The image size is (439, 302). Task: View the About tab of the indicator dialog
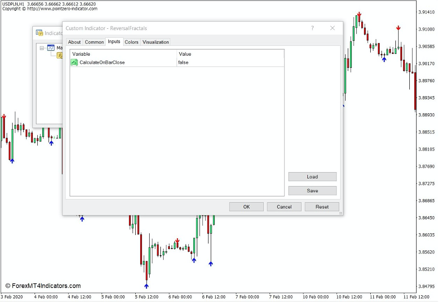[74, 42]
